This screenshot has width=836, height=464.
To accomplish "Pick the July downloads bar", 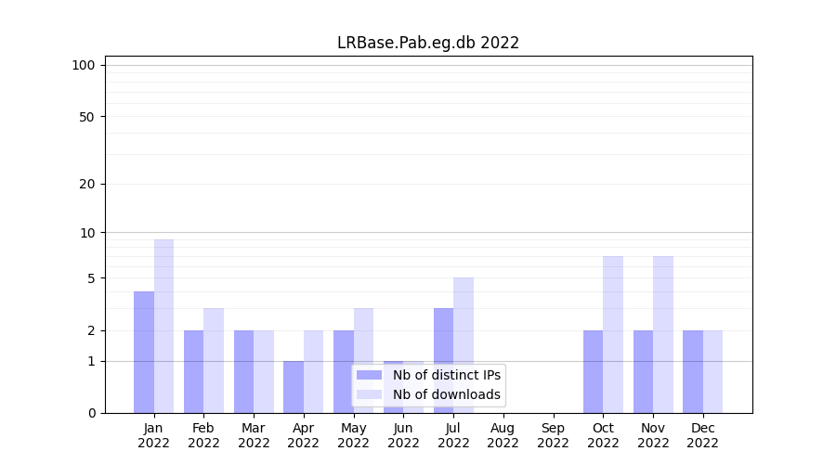I will (464, 344).
